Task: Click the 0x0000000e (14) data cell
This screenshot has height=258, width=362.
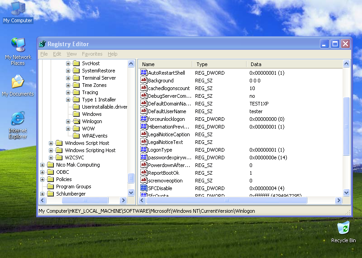Action: click(x=268, y=158)
